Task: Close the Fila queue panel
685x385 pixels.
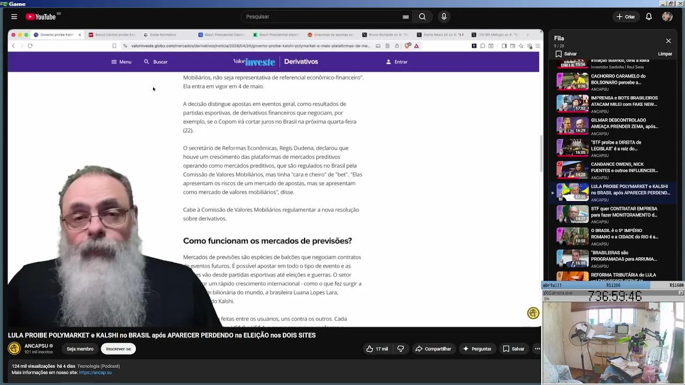Action: coord(668,41)
